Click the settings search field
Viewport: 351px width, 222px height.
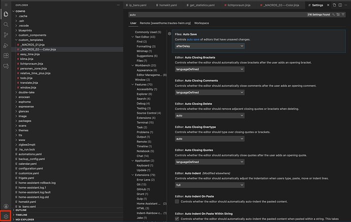(x=217, y=15)
